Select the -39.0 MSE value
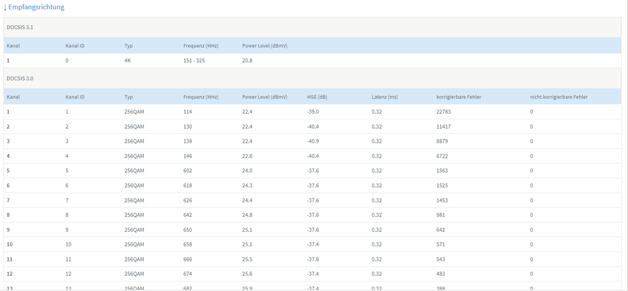 313,112
